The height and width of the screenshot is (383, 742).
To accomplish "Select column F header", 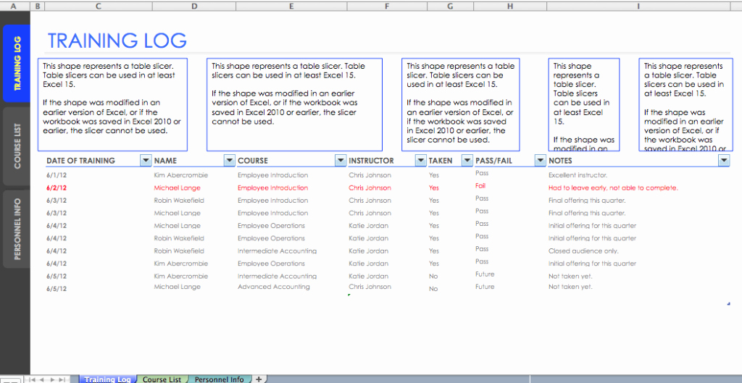I will pos(387,6).
